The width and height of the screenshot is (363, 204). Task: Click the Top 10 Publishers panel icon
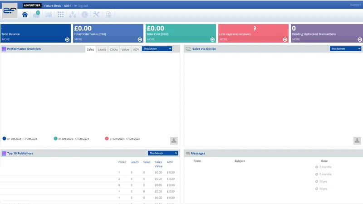point(4,153)
